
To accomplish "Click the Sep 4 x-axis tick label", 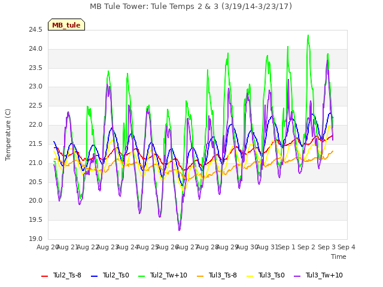I will click(x=346, y=247).
